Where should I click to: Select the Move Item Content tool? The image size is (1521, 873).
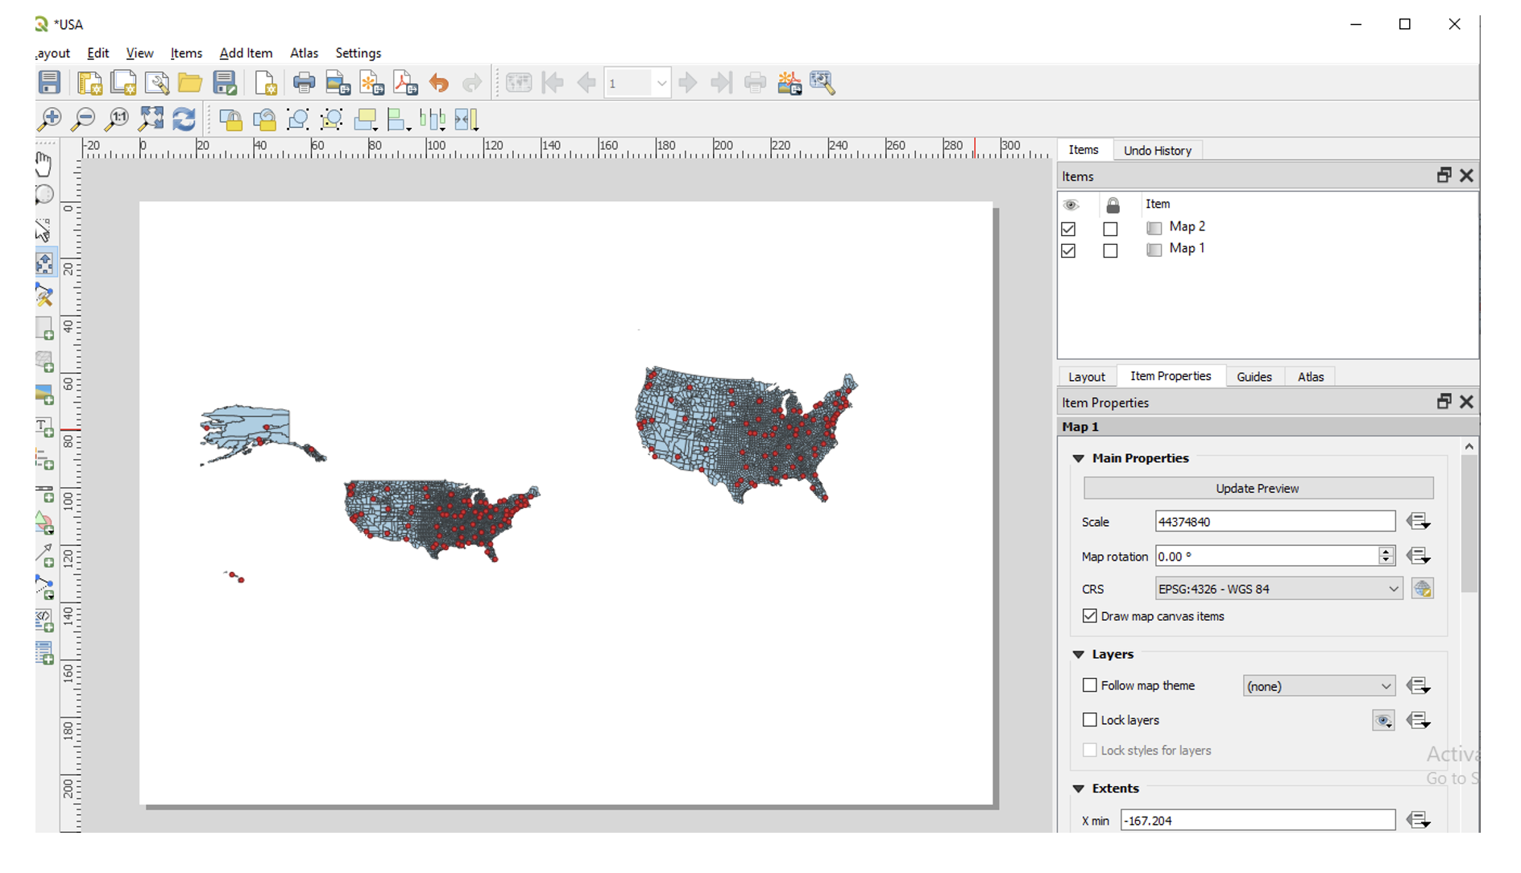pyautogui.click(x=45, y=263)
